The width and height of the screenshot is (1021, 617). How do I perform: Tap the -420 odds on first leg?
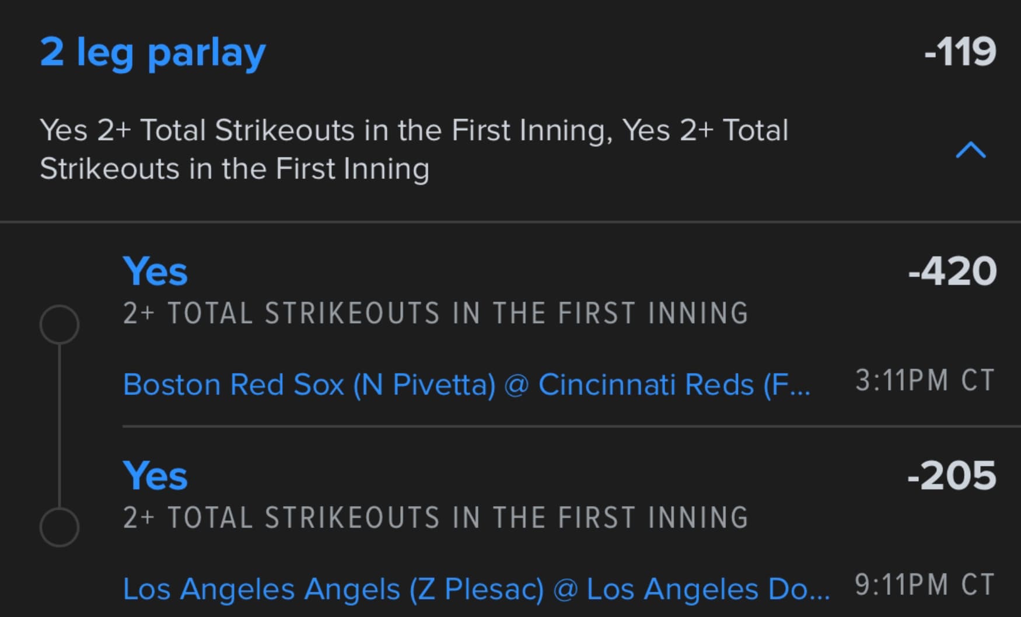(x=952, y=272)
